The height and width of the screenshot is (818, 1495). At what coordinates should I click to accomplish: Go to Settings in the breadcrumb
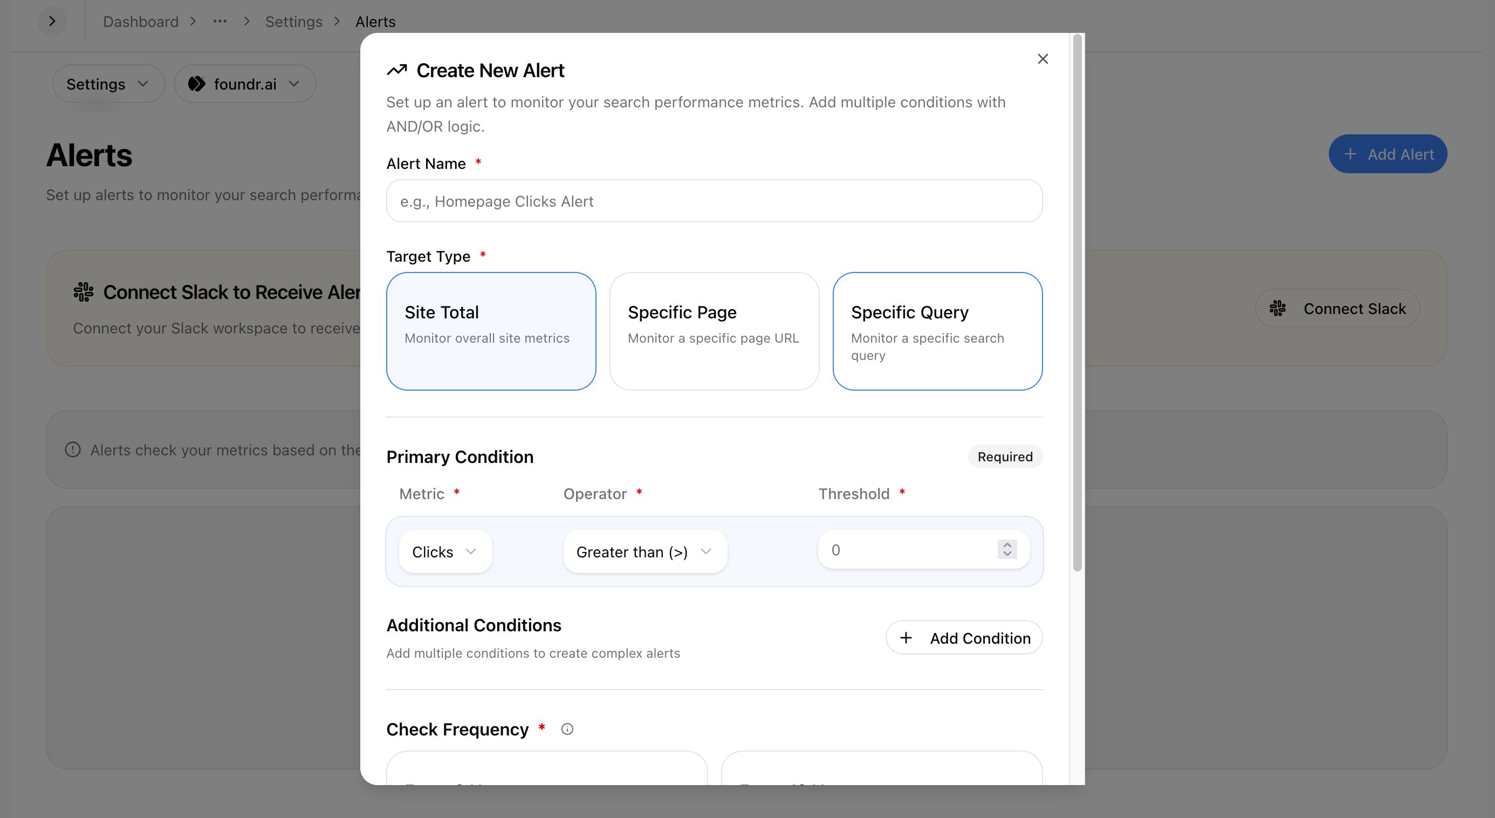[x=293, y=22]
